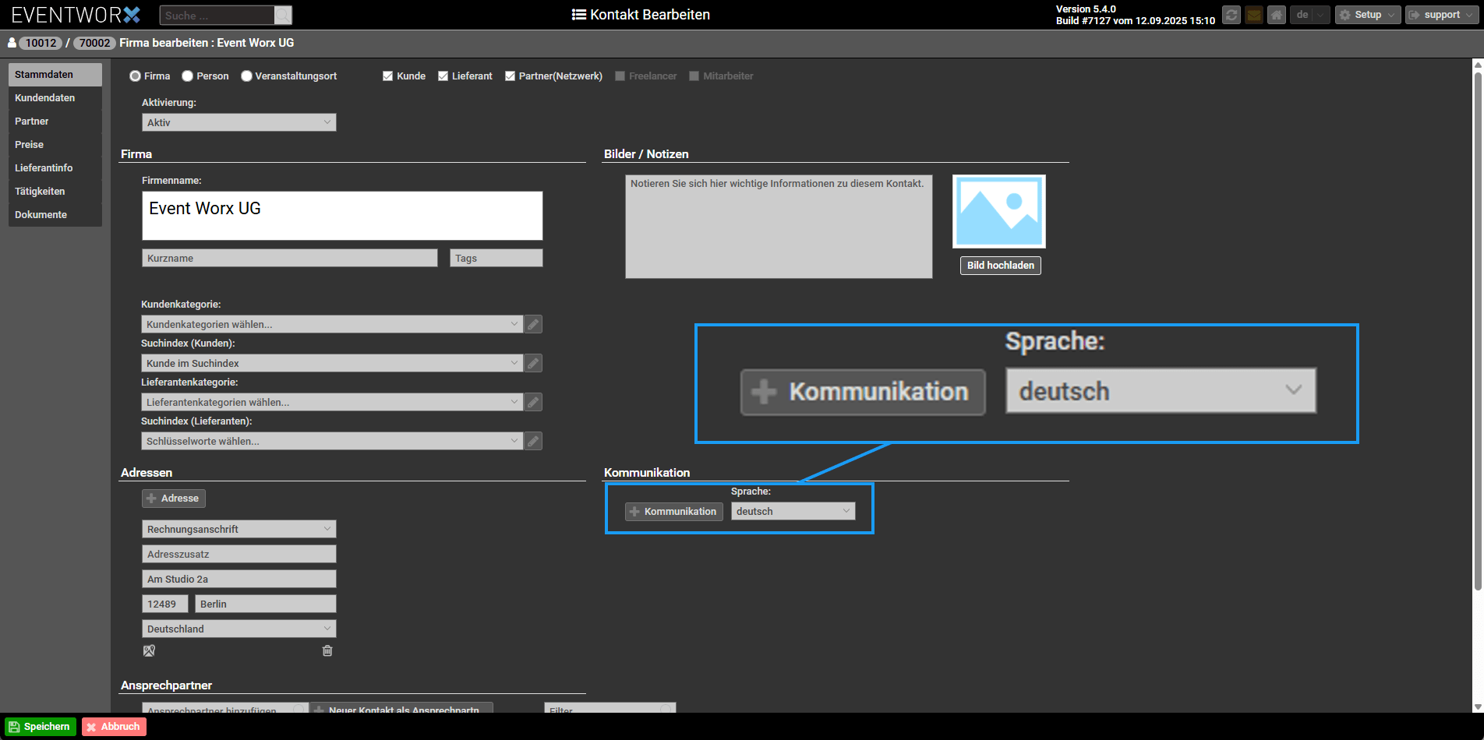Open the Deutschland country dropdown
This screenshot has width=1484, height=740.
pyautogui.click(x=238, y=629)
